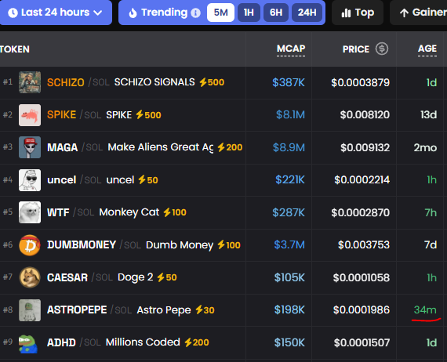The width and height of the screenshot is (447, 362).
Task: Click the ASTROPEPE token avatar
Action: (30, 310)
